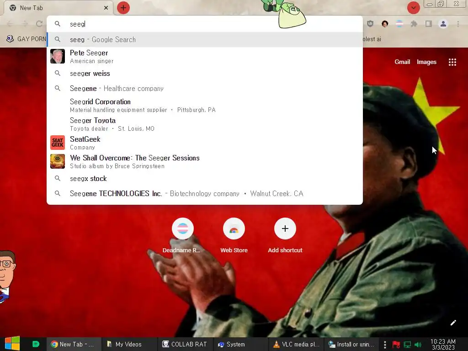Select Seeger Toyota dealer suggestion

(x=205, y=124)
